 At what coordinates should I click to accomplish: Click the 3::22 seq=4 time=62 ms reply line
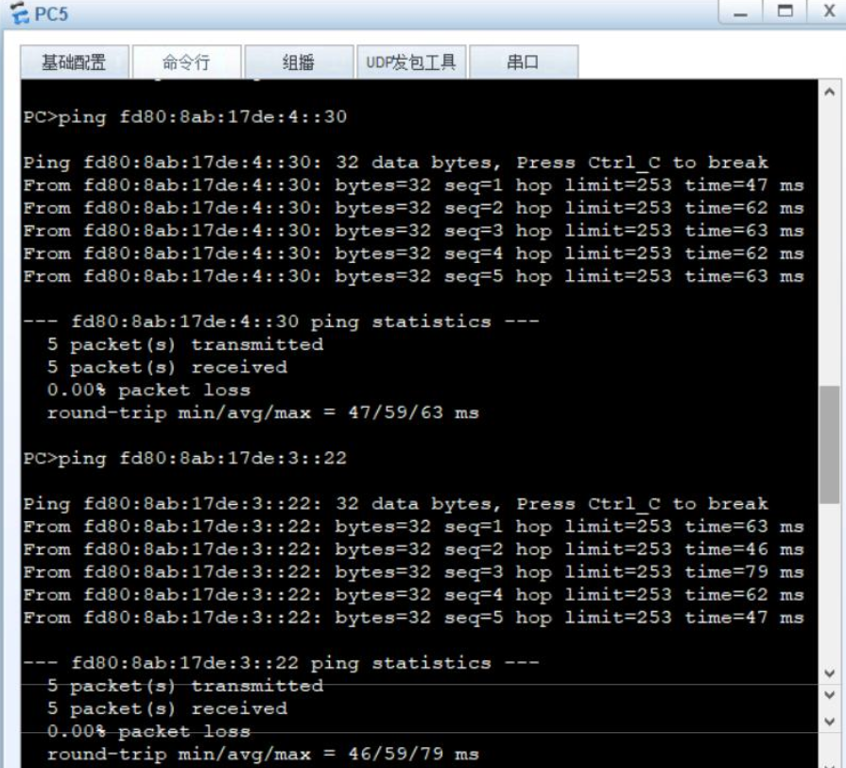(x=413, y=594)
